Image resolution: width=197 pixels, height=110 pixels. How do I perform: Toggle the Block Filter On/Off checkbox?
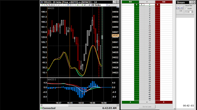click(x=186, y=9)
